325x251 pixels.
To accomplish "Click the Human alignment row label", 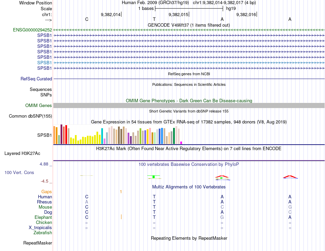I will click(x=45, y=197).
